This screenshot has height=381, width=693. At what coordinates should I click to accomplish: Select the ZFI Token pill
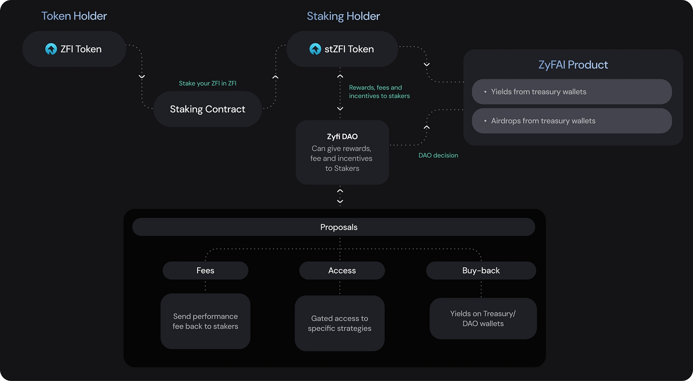pyautogui.click(x=74, y=49)
